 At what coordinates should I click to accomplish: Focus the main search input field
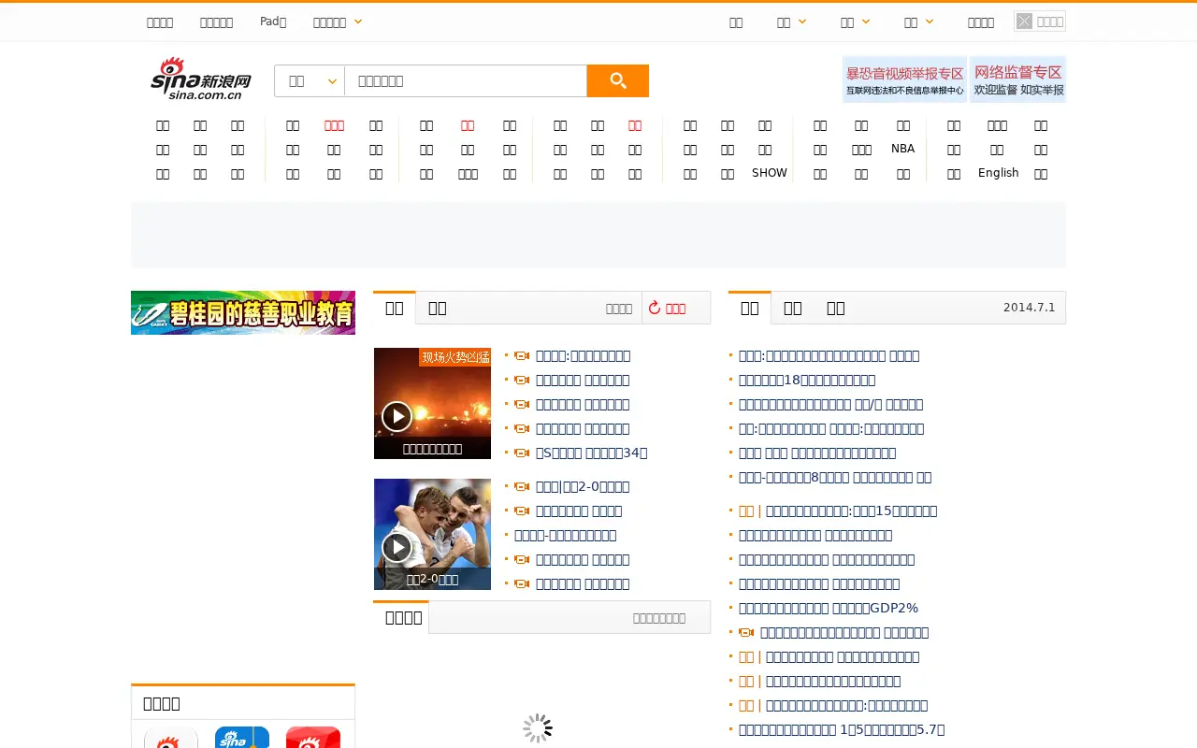[465, 80]
